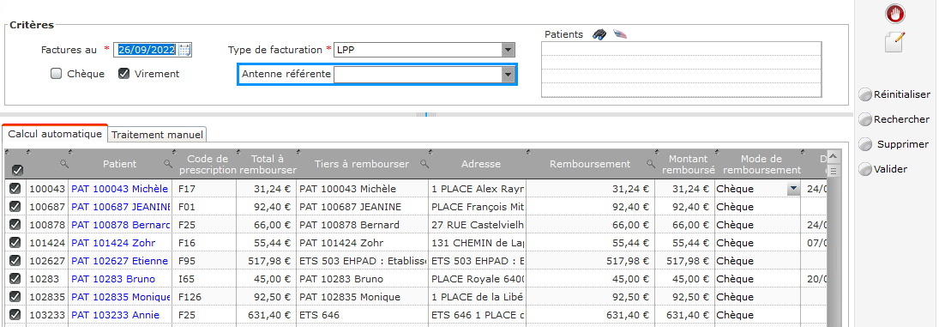Viewport: 939px width, 327px height.
Task: Clear patients list with eraser icon
Action: pyautogui.click(x=620, y=34)
